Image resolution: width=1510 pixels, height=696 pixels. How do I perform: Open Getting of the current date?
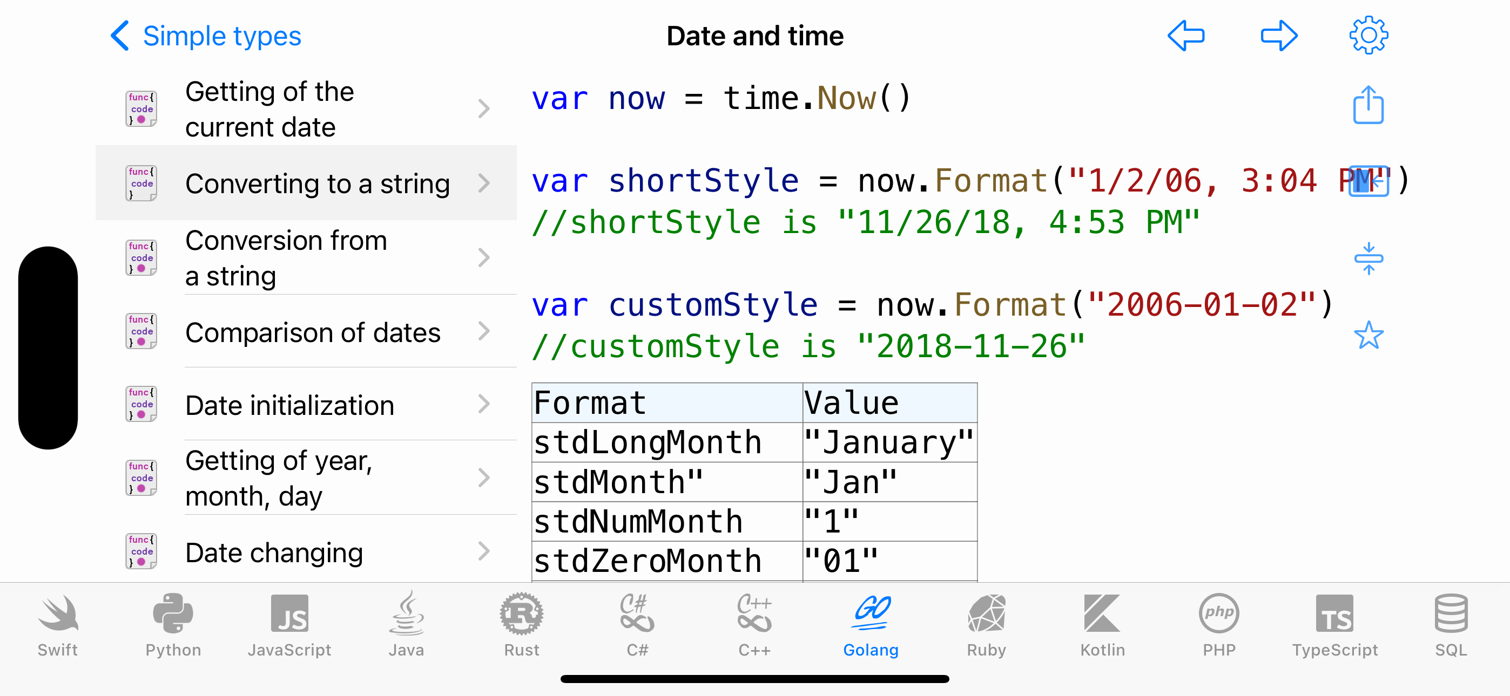pyautogui.click(x=306, y=109)
